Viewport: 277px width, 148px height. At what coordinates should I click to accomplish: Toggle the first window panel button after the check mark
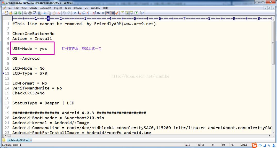pos(123,13)
